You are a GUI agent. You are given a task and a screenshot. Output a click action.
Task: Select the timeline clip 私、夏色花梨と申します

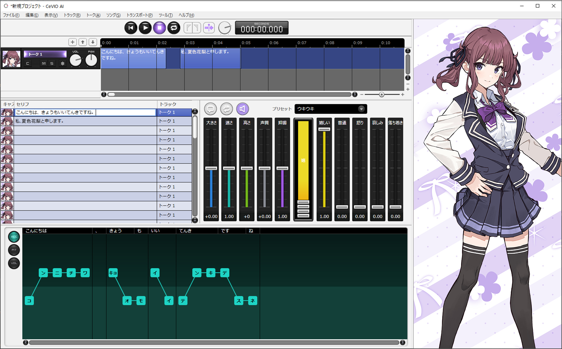coord(210,58)
